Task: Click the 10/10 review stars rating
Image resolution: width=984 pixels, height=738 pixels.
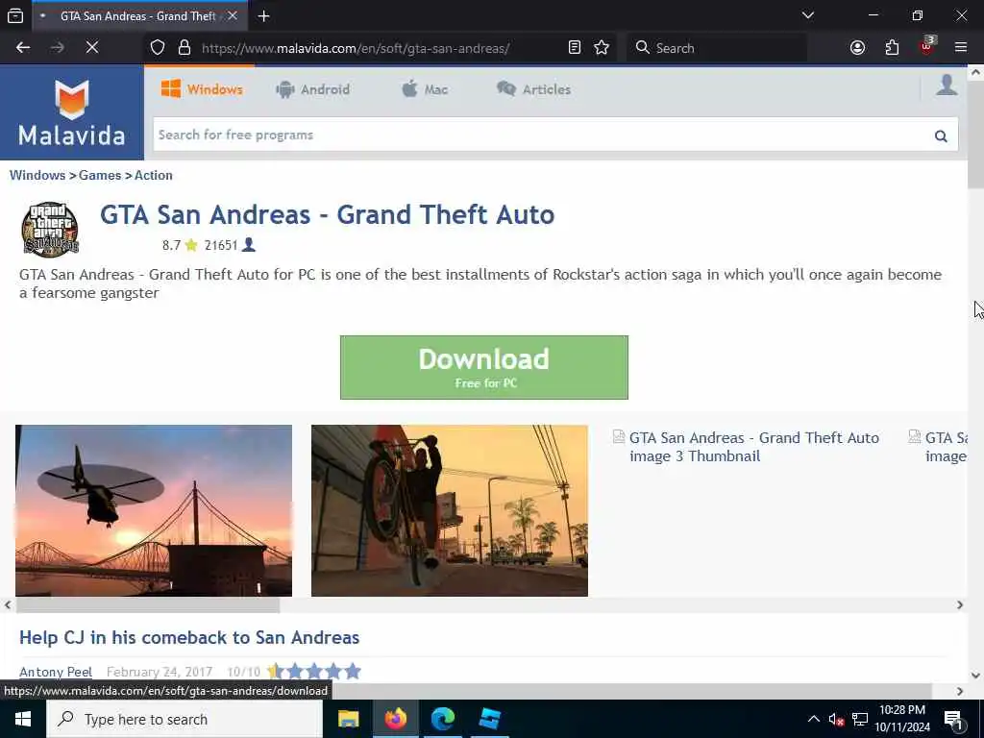Action: (x=314, y=672)
